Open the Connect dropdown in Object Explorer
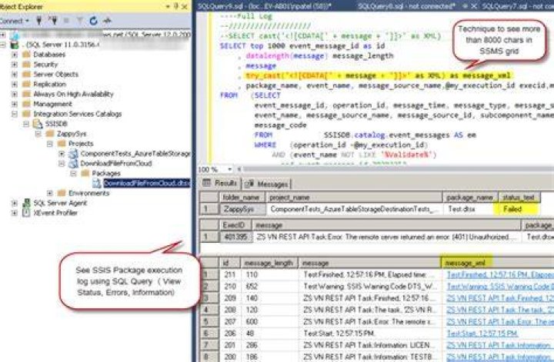 (x=14, y=21)
